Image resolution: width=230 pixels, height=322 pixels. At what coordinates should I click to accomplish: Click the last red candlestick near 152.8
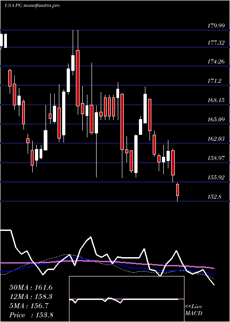[178, 190]
